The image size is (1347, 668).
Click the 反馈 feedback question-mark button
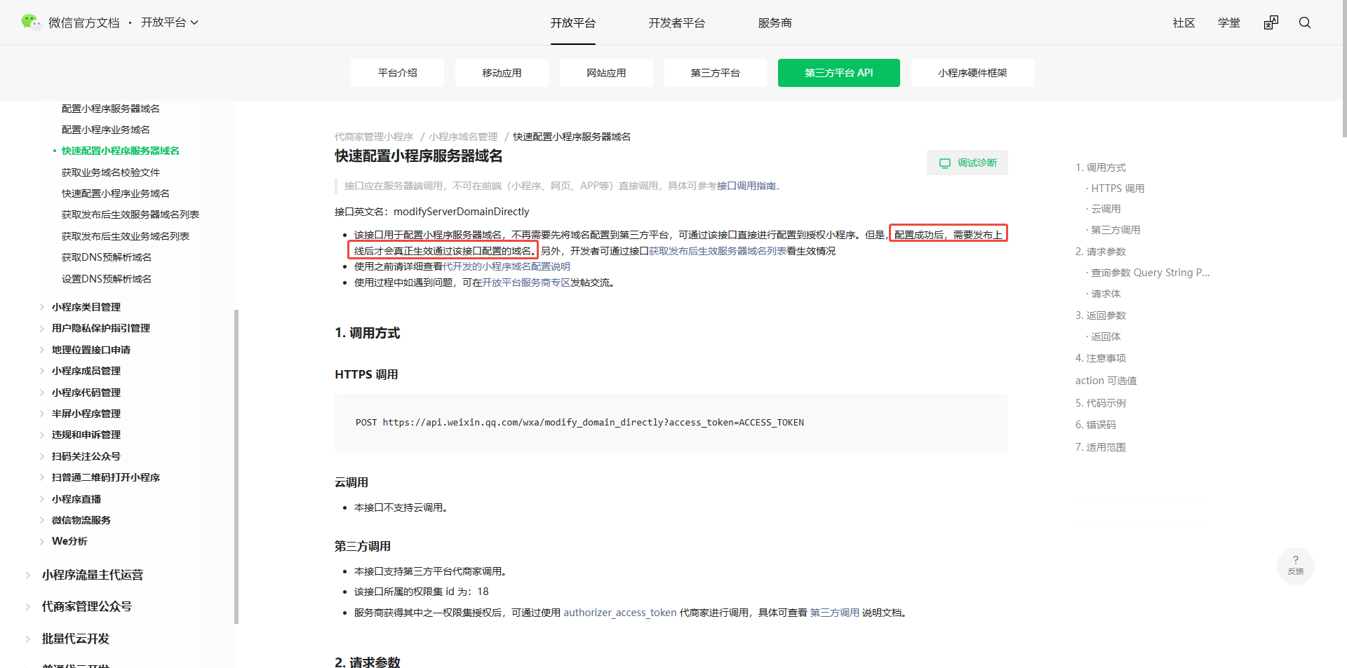click(1296, 566)
